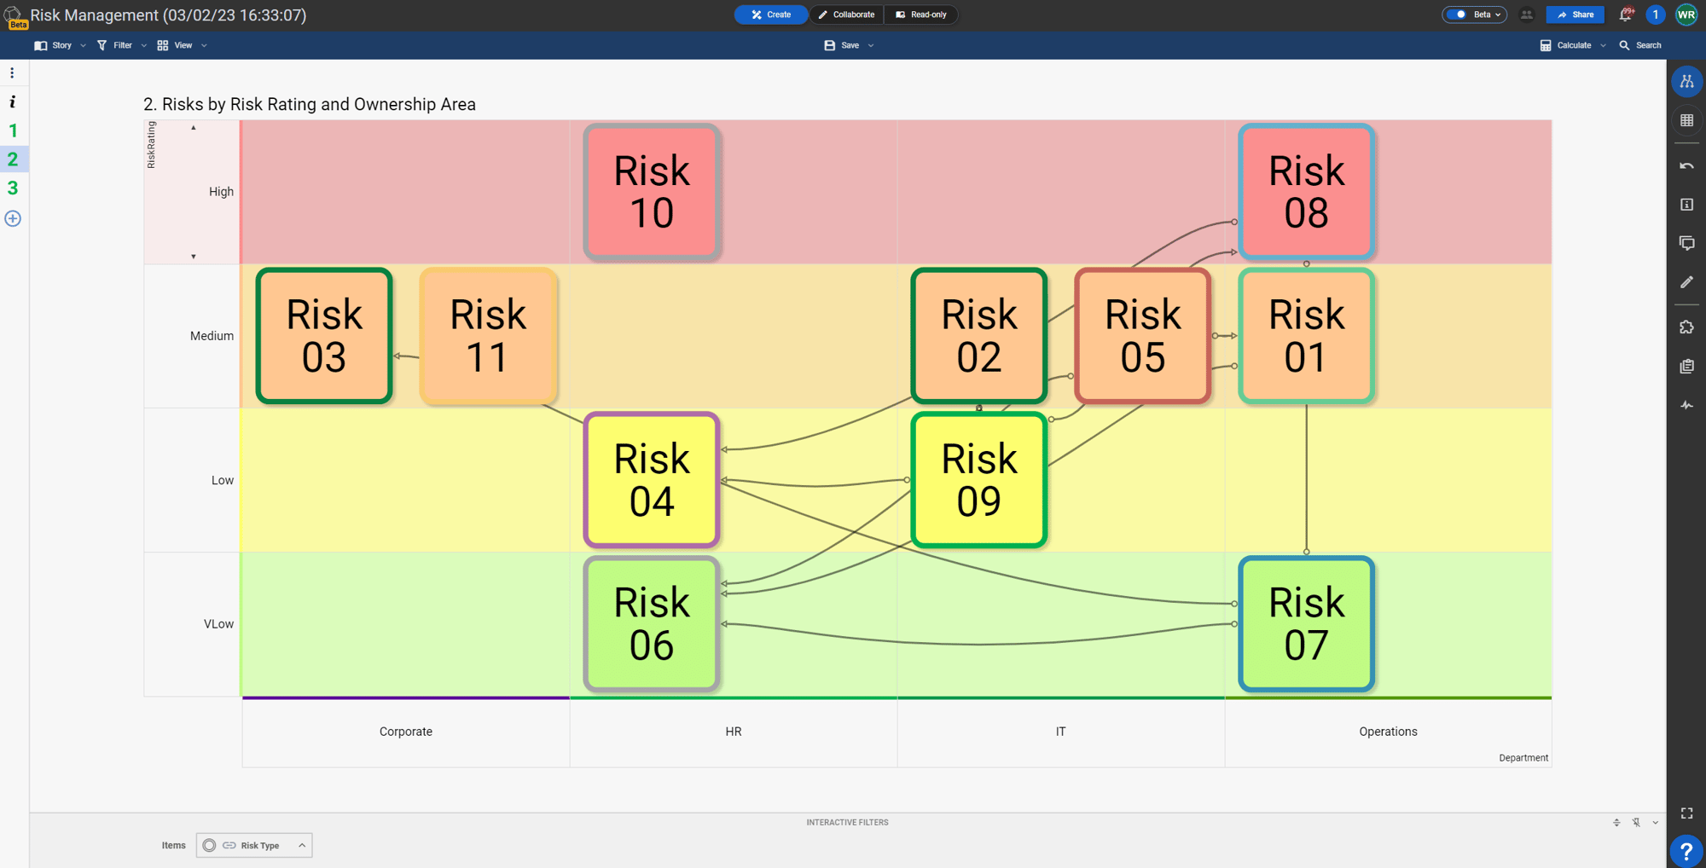Expand the Filter menu dropdown
The image size is (1706, 868).
(x=143, y=45)
